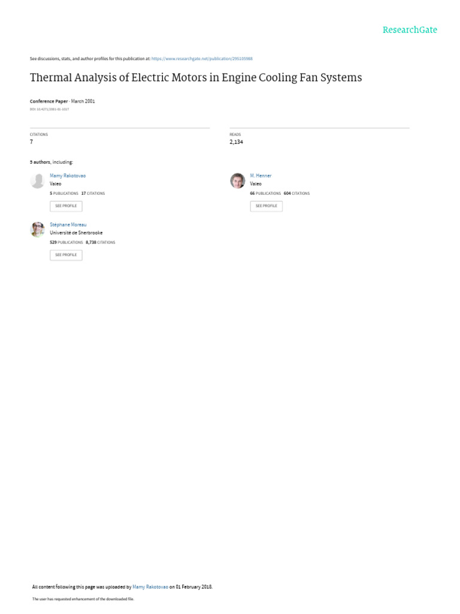Open Stéphane Moreau author name link
The image size is (460, 614).
coord(68,225)
